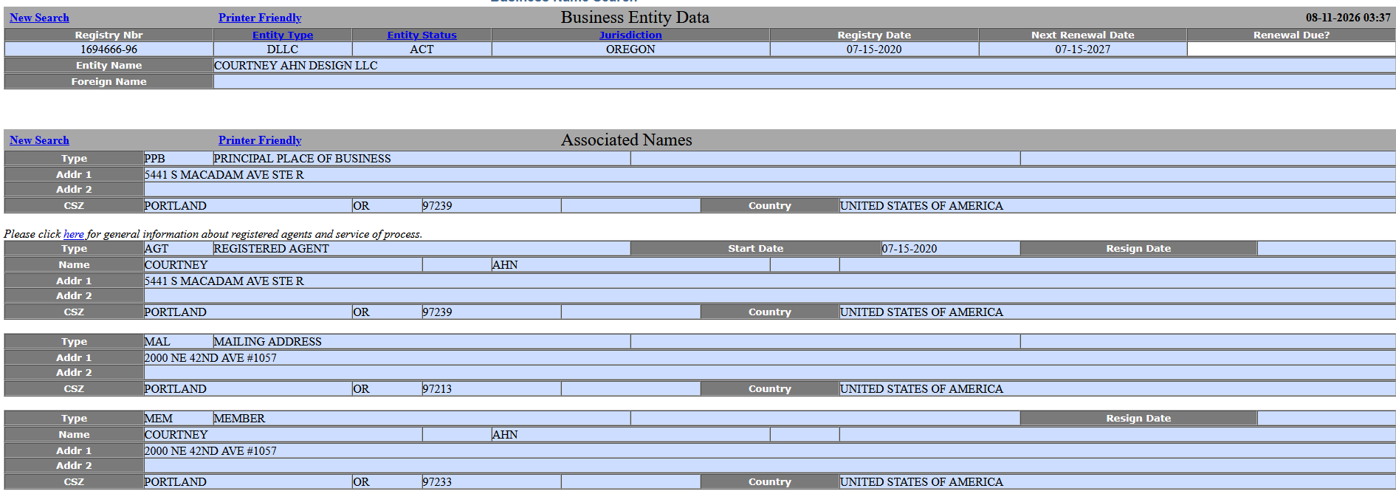Open Printer Friendly in Associated Names section
This screenshot has width=1396, height=491.
tap(260, 140)
